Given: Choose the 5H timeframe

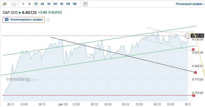Looking at the screenshot, I should coord(55,4).
